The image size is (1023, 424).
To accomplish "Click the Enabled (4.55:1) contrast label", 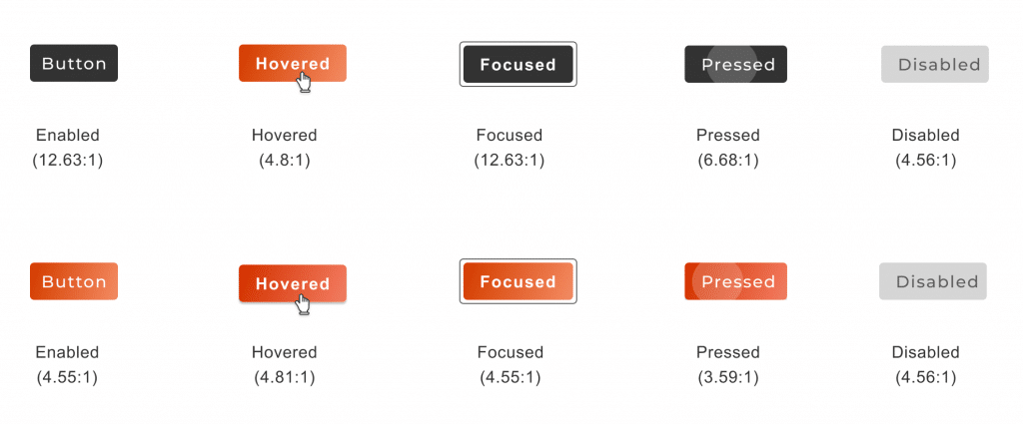I will [68, 365].
